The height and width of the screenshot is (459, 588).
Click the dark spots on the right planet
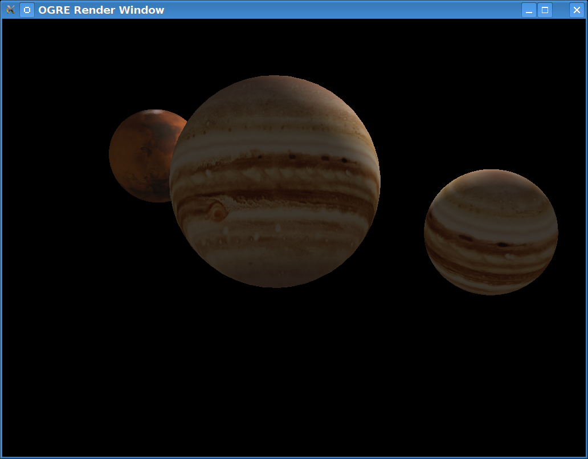click(x=501, y=244)
